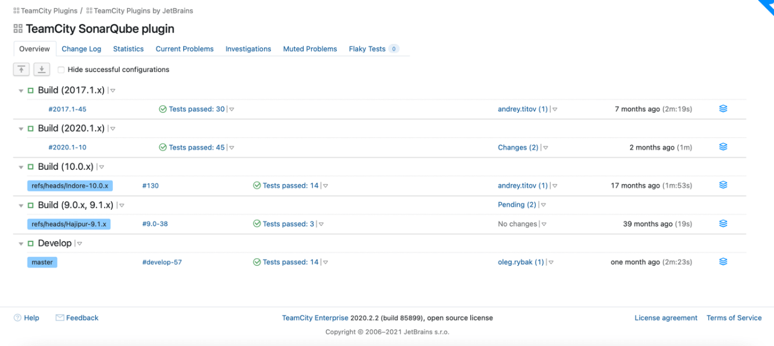Collapse the Build (2020.1.x) configuration
The width and height of the screenshot is (774, 346).
coord(21,130)
